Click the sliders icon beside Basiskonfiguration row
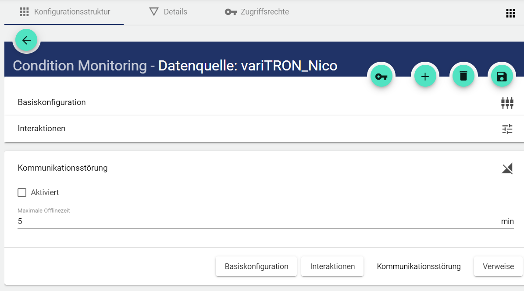Viewport: 524px width, 291px height. [507, 103]
